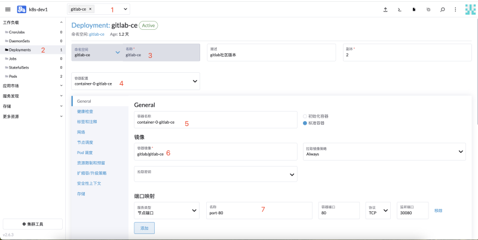478x240 pixels.
Task: Click the Deployment: breadcrumb link
Action: (90, 25)
